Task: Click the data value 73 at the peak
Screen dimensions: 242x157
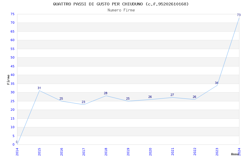Action: click(x=239, y=15)
